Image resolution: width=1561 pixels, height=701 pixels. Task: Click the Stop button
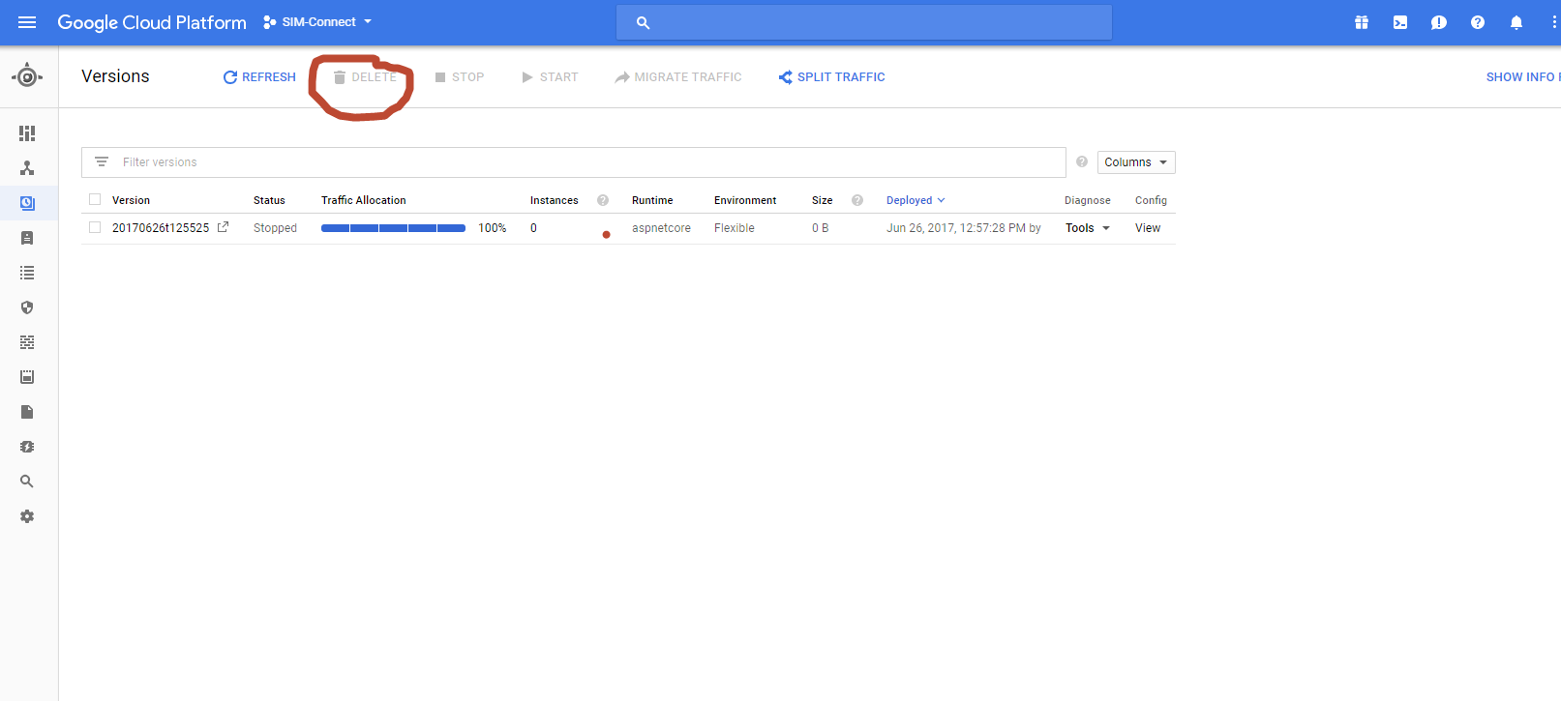(x=460, y=77)
